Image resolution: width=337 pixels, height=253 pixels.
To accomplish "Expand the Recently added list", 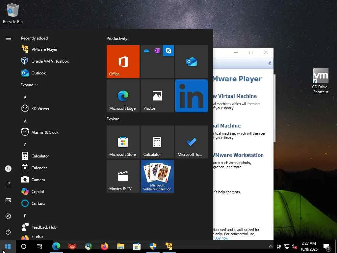I will tap(29, 85).
